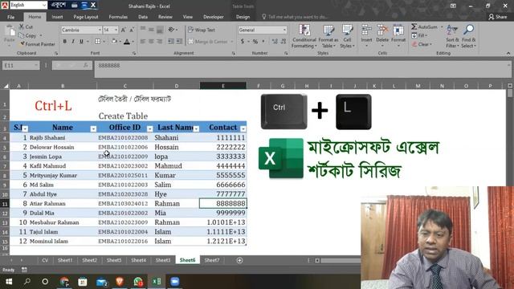Click Increase Decimal icon
This screenshot has width=514, height=289.
[x=275, y=41]
